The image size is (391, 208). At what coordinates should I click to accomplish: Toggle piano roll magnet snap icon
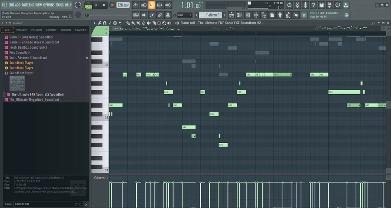click(105, 23)
